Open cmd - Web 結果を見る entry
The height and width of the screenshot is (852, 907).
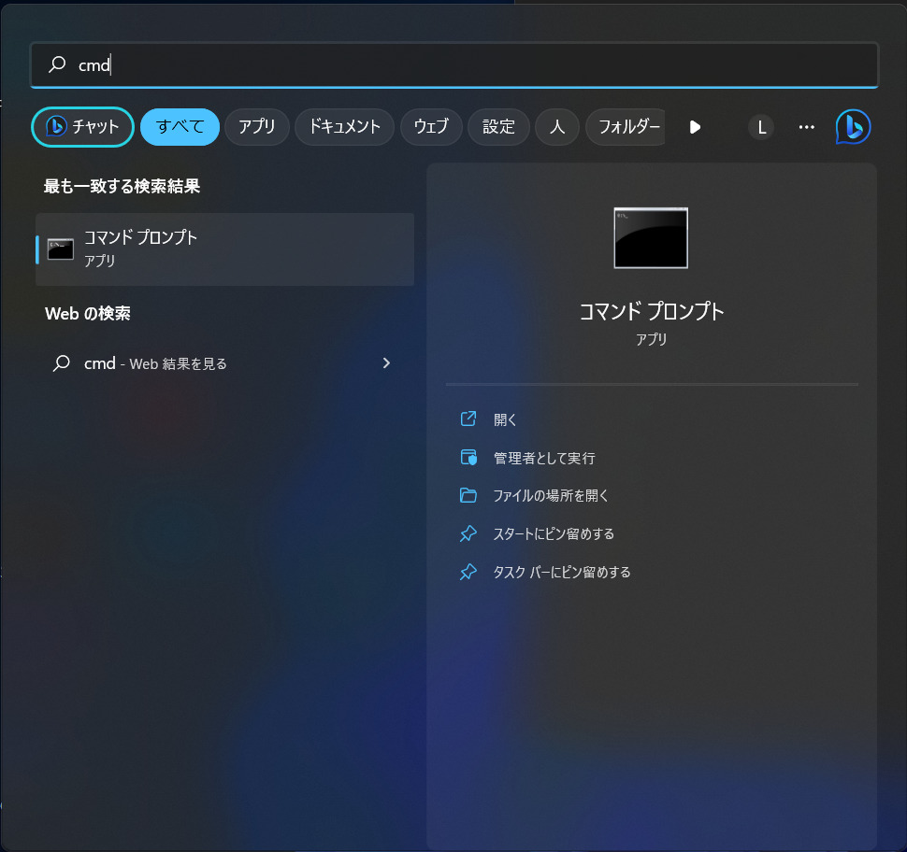tap(225, 363)
